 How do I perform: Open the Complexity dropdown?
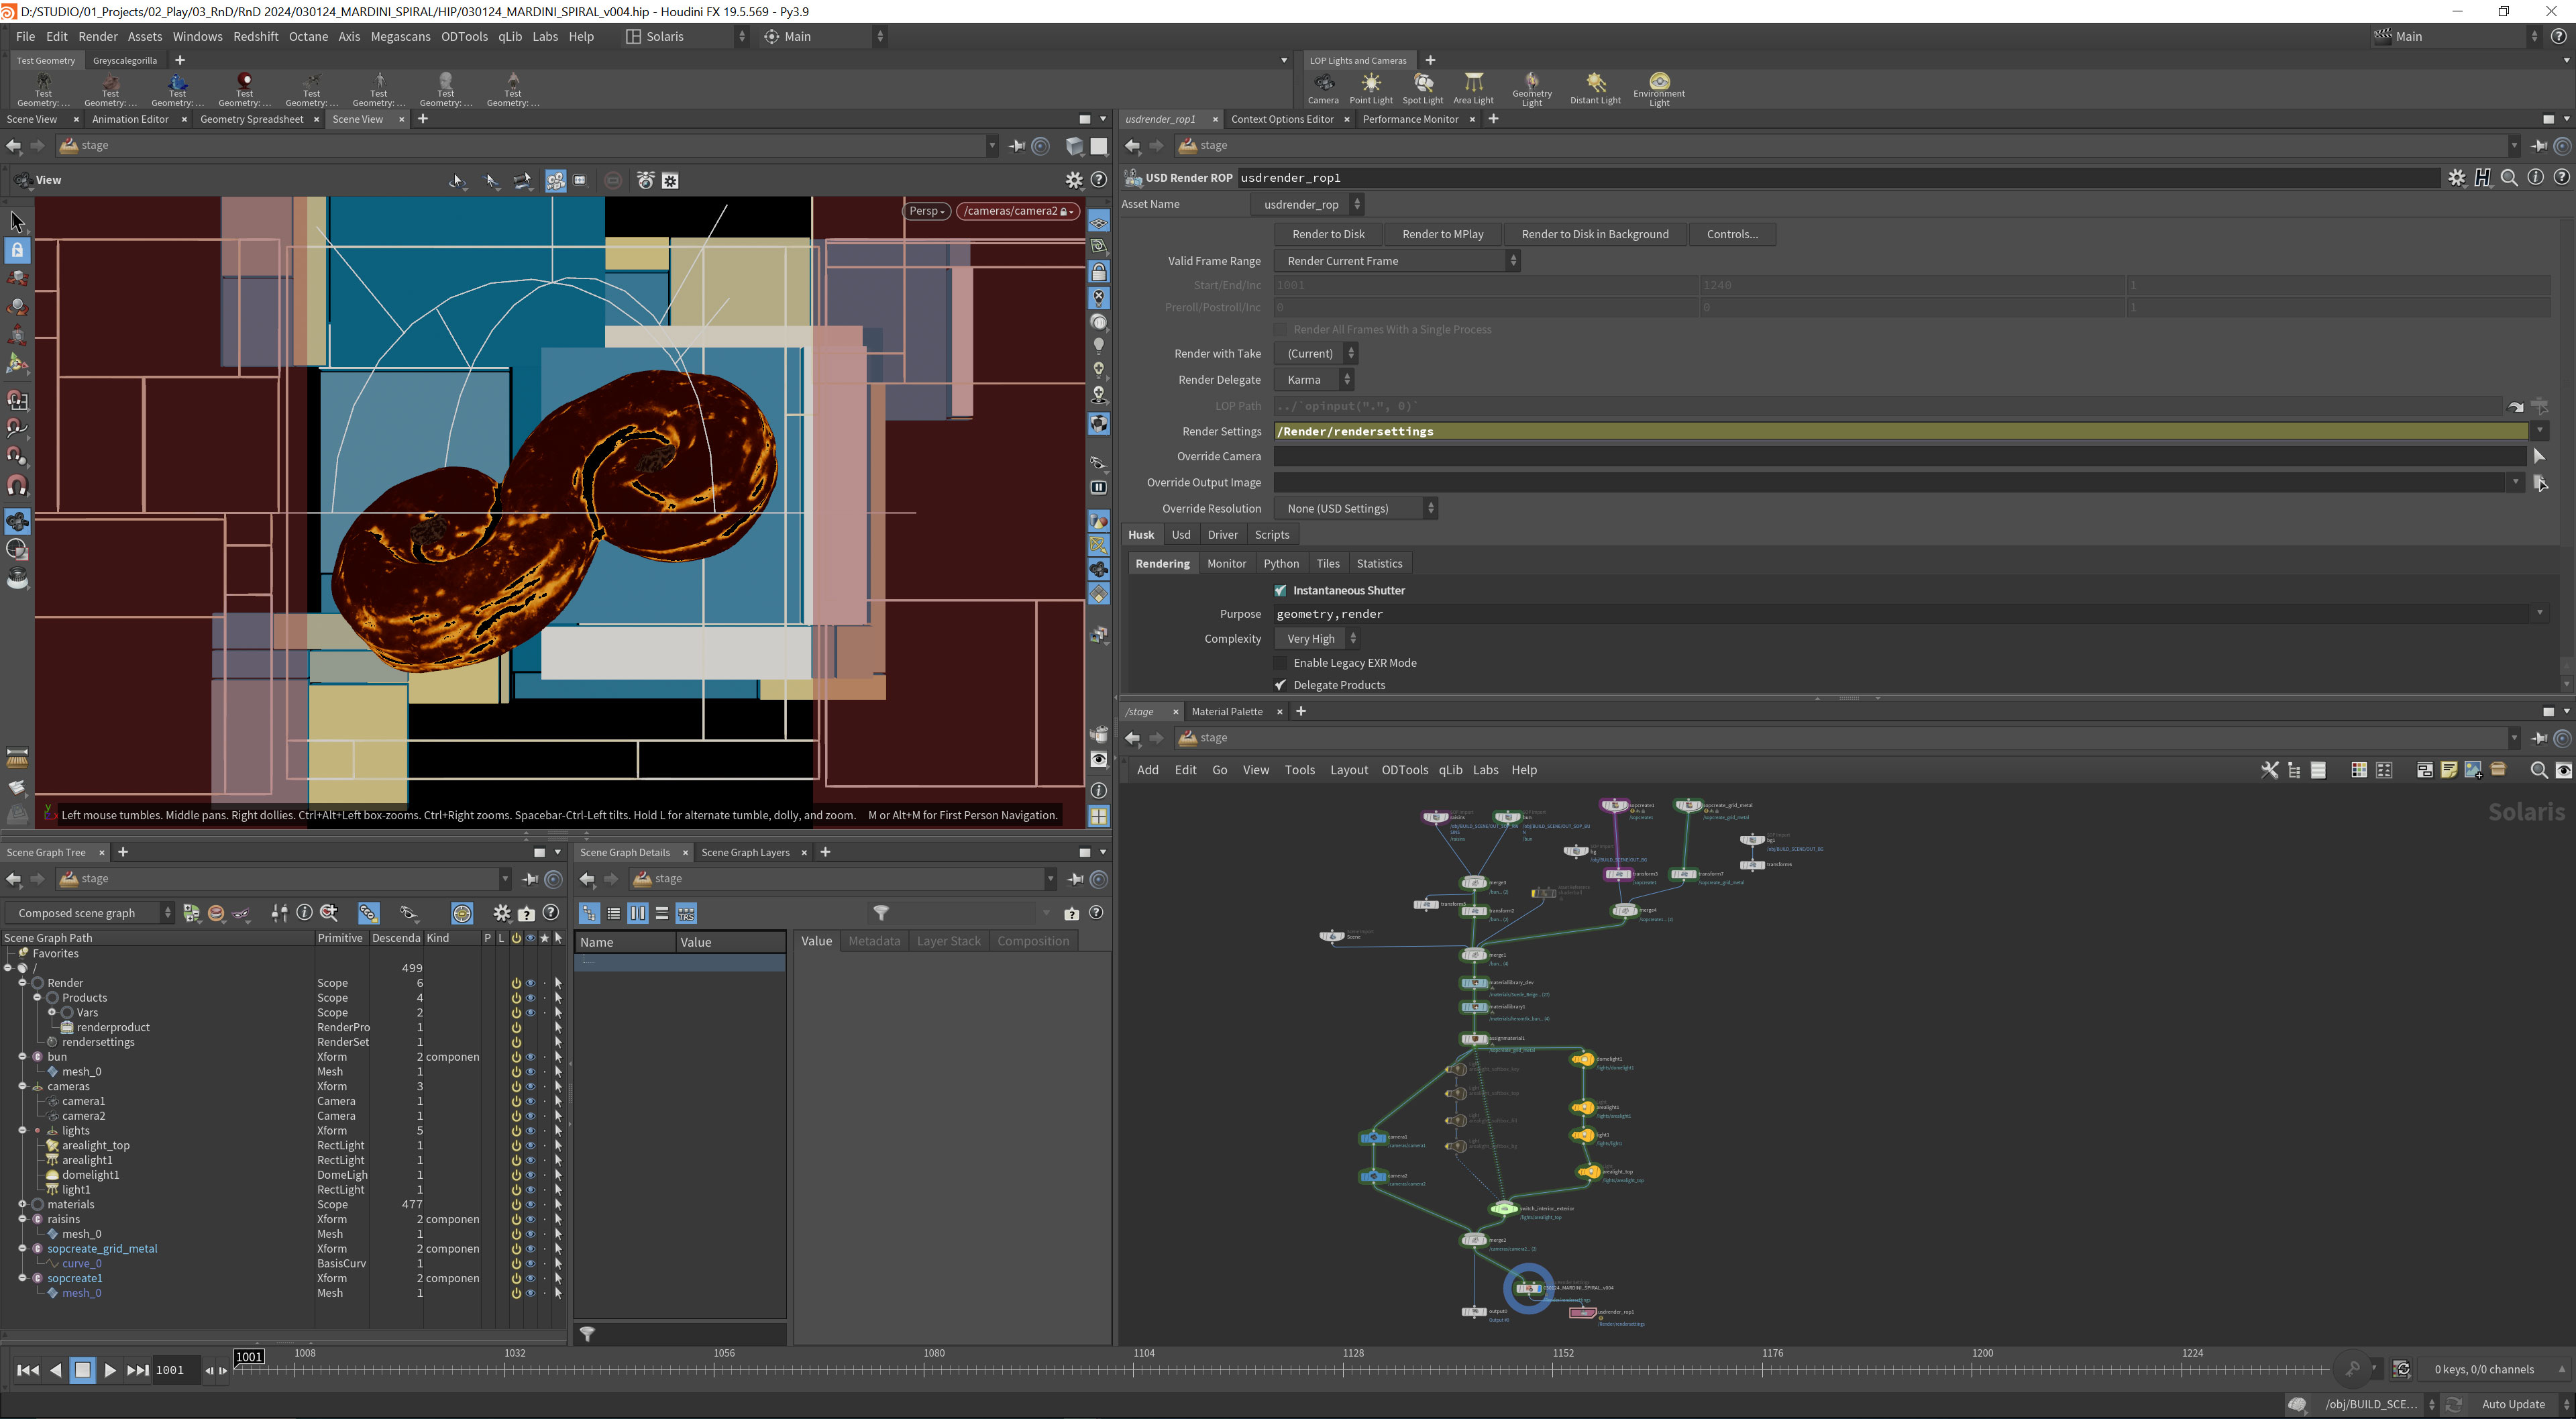pos(1317,639)
